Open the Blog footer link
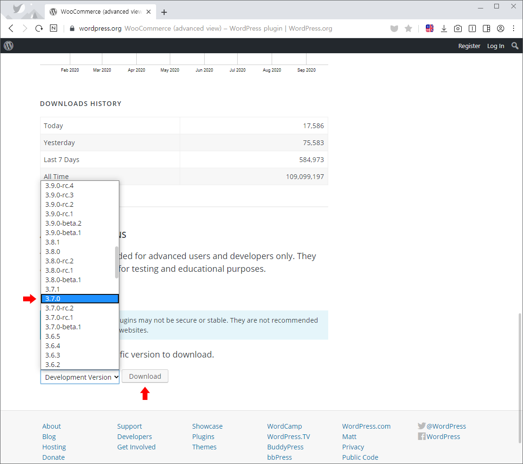Screen dimensions: 523x464 49,436
